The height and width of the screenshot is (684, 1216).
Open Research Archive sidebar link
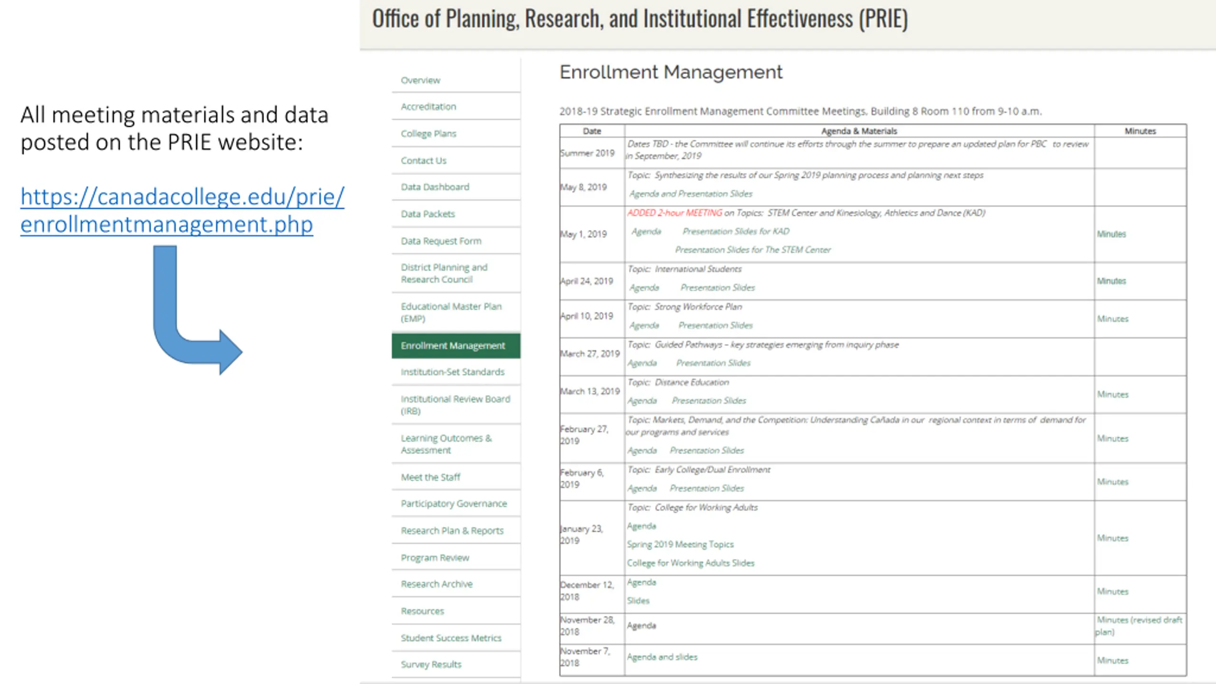click(437, 584)
